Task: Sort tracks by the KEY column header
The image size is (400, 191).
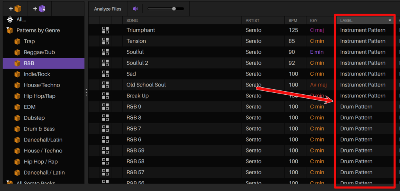Action: pos(314,20)
